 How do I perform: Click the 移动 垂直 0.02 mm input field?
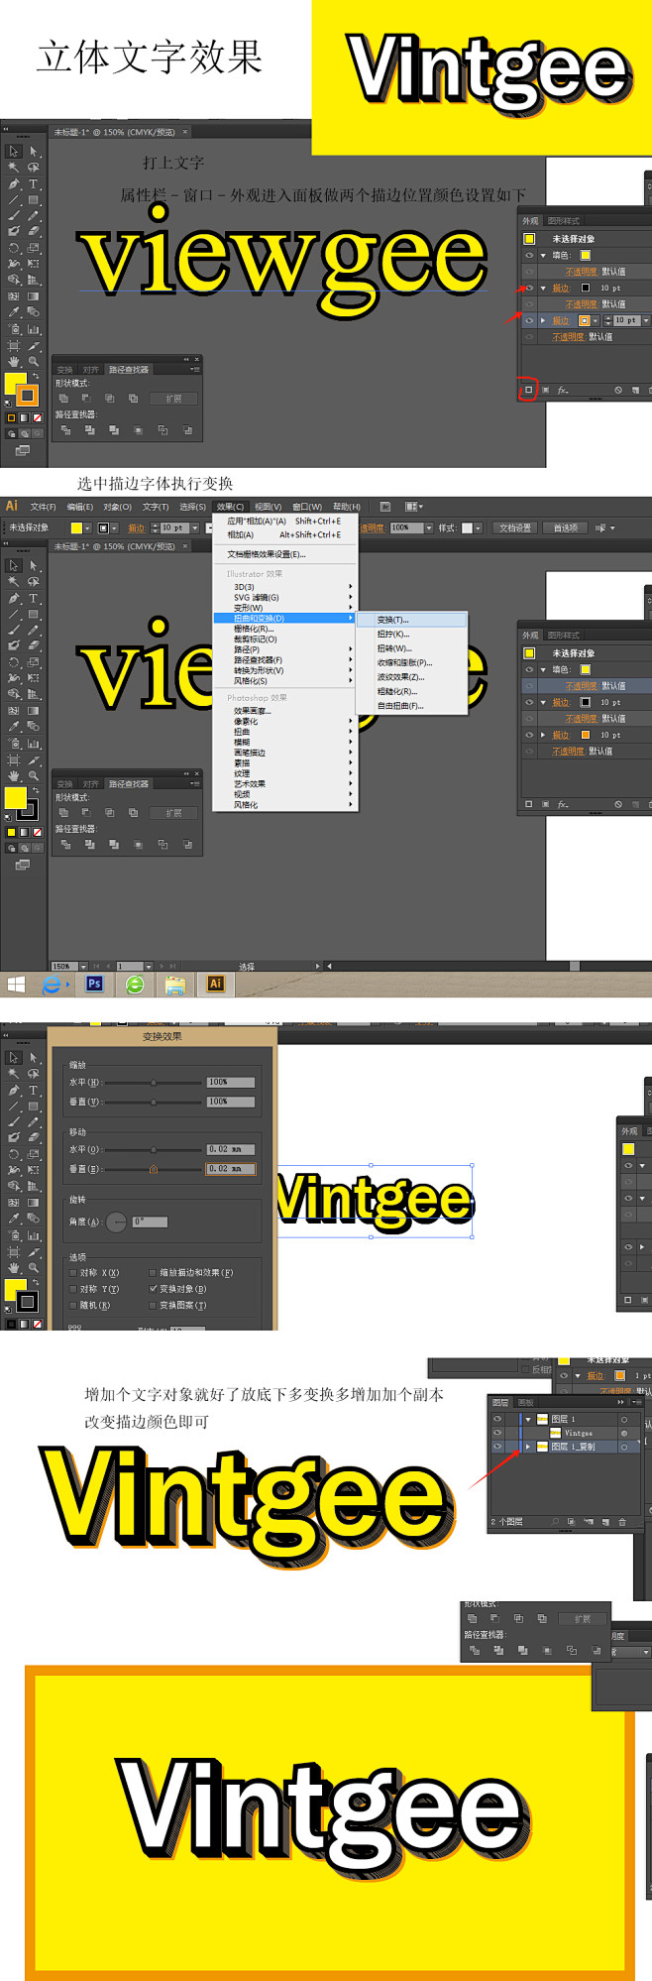tap(230, 1169)
